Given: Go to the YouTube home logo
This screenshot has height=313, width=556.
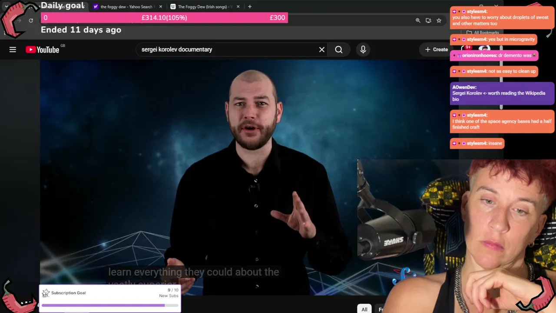Looking at the screenshot, I should 43,50.
